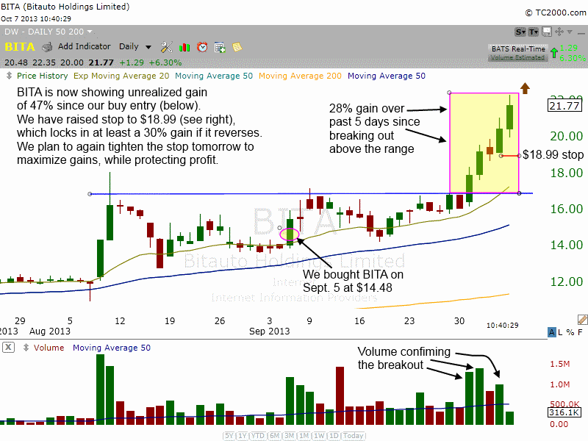
Task: Open the small gray options arrow in header
Action: point(570,32)
